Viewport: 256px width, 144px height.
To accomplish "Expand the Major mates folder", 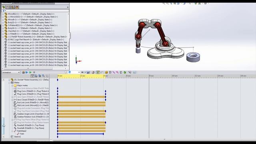I will [x=12, y=85].
